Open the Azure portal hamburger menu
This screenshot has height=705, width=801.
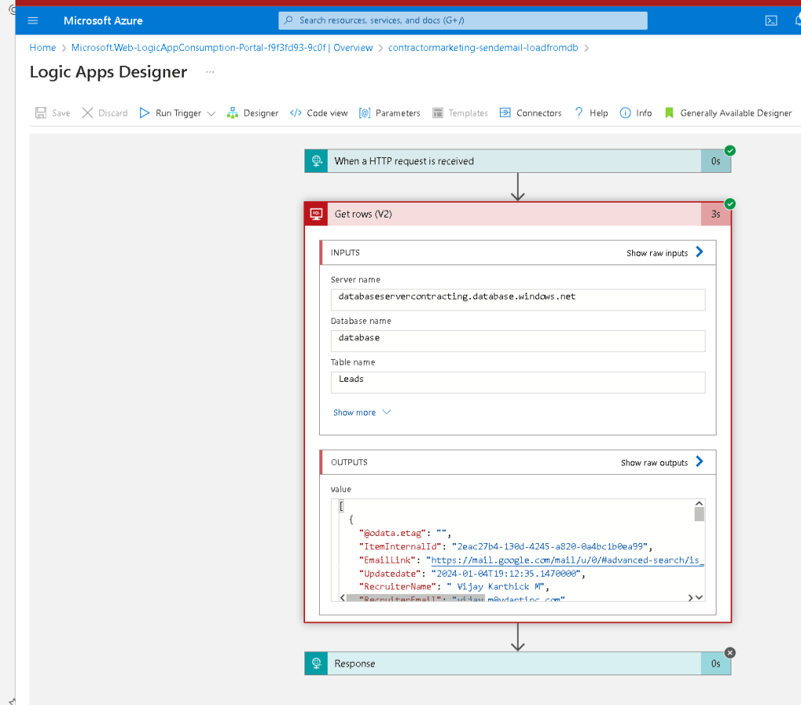click(33, 20)
